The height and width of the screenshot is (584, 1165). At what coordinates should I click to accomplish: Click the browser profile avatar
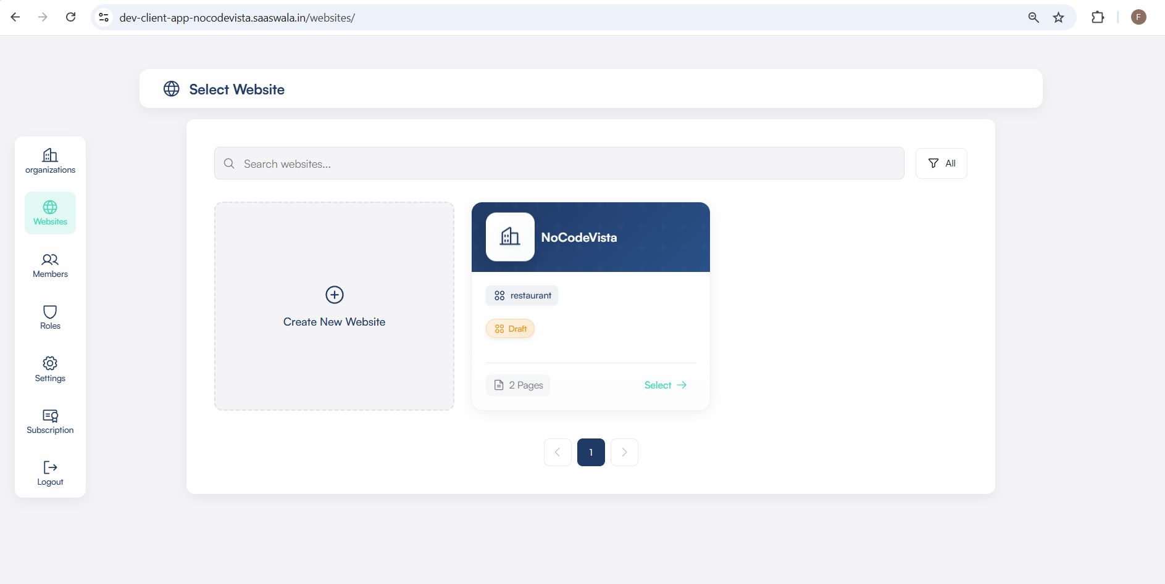click(1138, 17)
